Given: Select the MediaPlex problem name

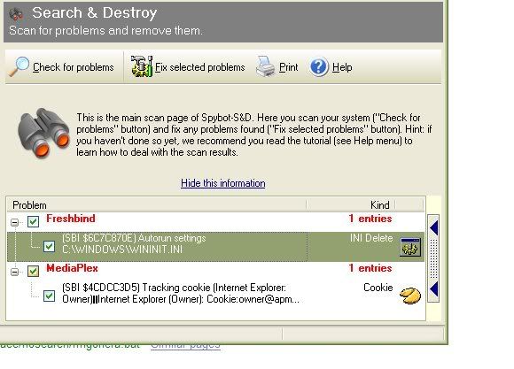Looking at the screenshot, I should [x=72, y=268].
